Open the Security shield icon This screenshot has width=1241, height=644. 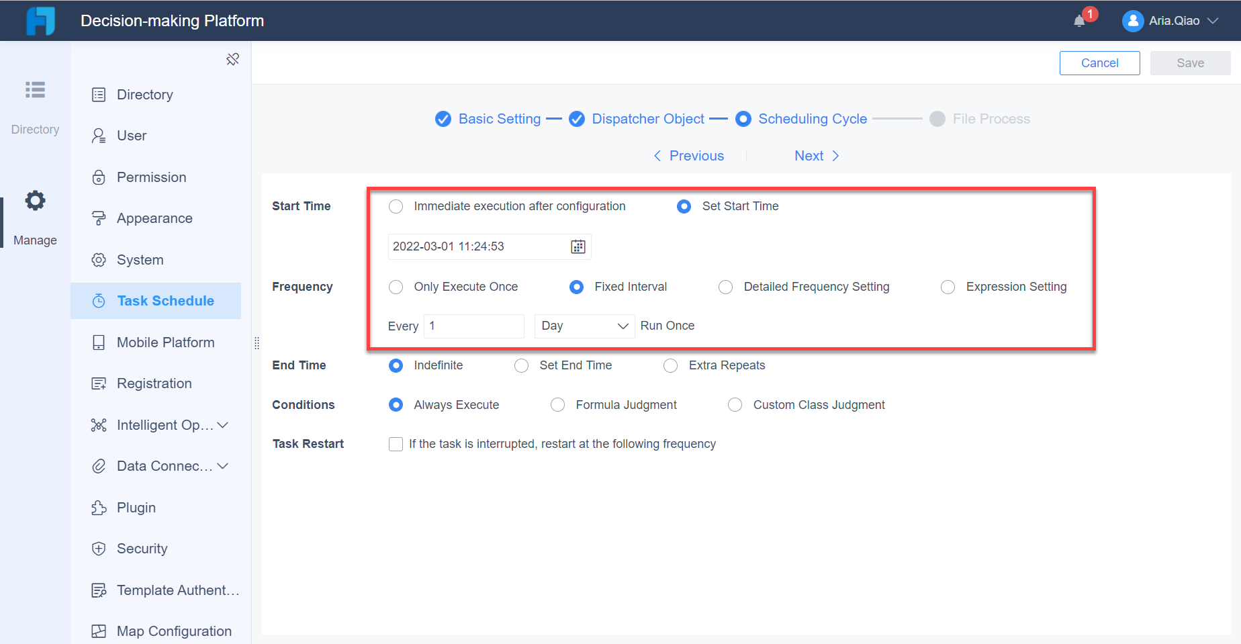coord(99,548)
